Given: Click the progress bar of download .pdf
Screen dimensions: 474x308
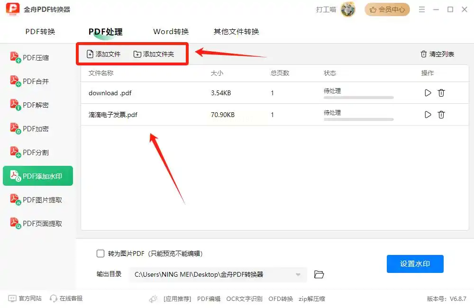Looking at the screenshot, I should click(358, 97).
